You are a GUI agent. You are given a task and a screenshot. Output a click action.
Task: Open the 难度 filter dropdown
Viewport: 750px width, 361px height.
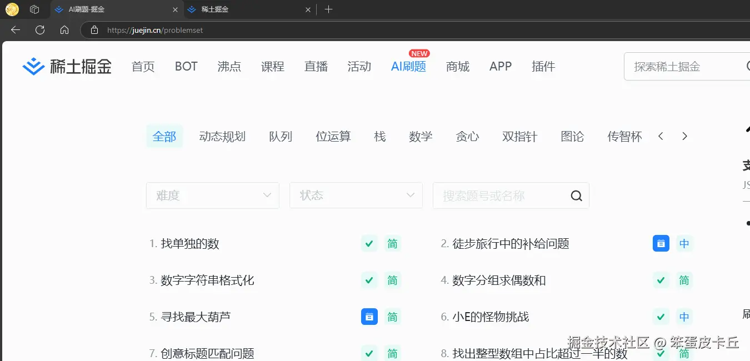[212, 195]
